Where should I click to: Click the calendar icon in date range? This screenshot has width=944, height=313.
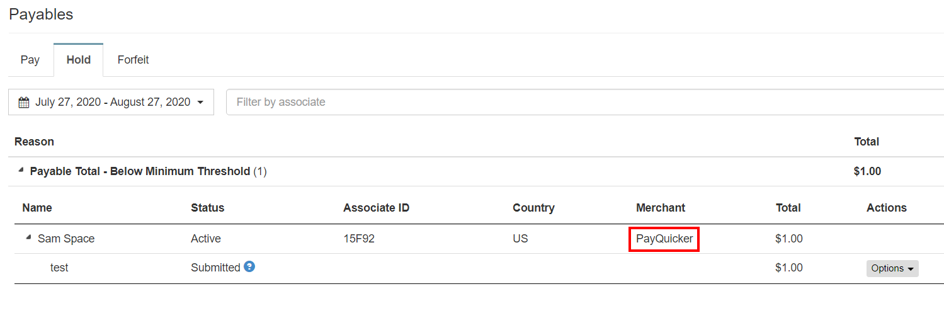click(x=24, y=102)
